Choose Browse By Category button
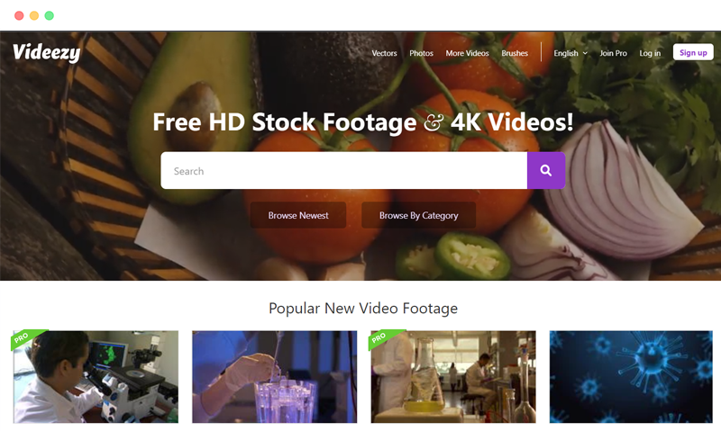The height and width of the screenshot is (431, 721). [x=418, y=215]
